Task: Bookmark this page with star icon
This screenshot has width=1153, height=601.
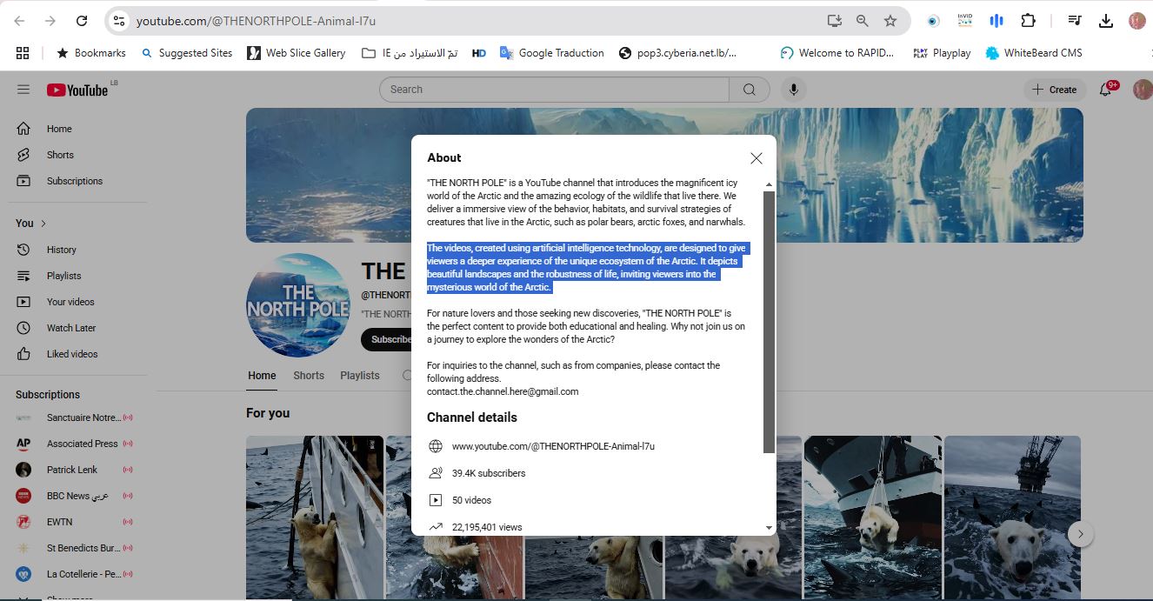Action: (x=890, y=21)
